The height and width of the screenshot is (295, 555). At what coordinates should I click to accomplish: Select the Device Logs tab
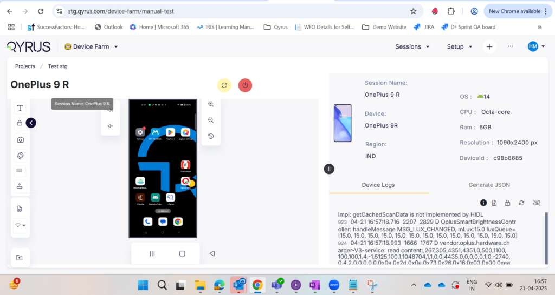tap(378, 185)
